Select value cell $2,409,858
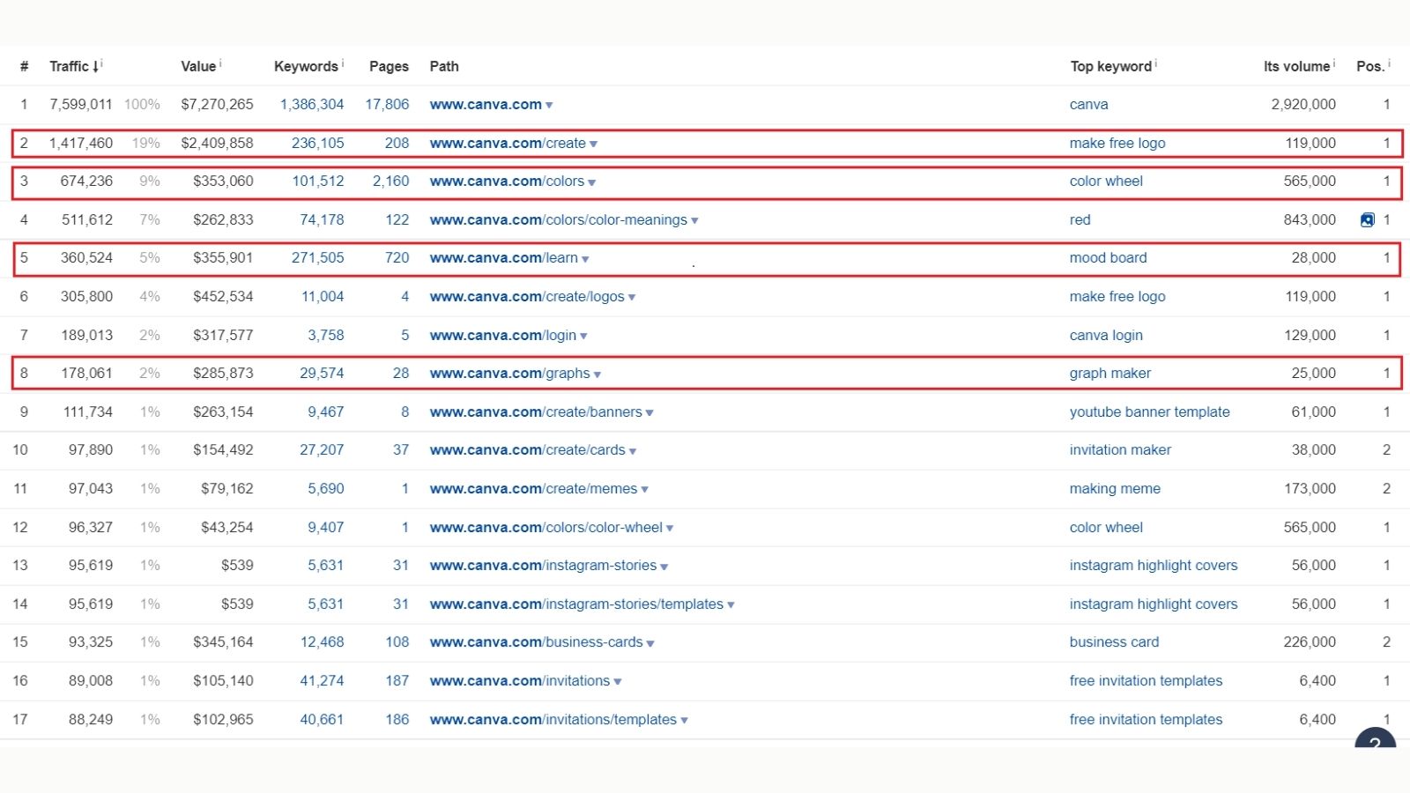The width and height of the screenshot is (1410, 793). coord(218,143)
